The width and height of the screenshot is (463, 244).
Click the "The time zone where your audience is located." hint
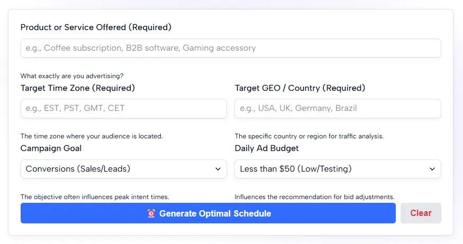coord(92,136)
